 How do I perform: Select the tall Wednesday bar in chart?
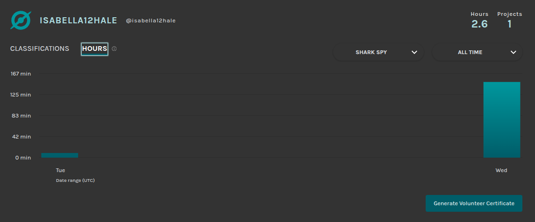point(502,119)
